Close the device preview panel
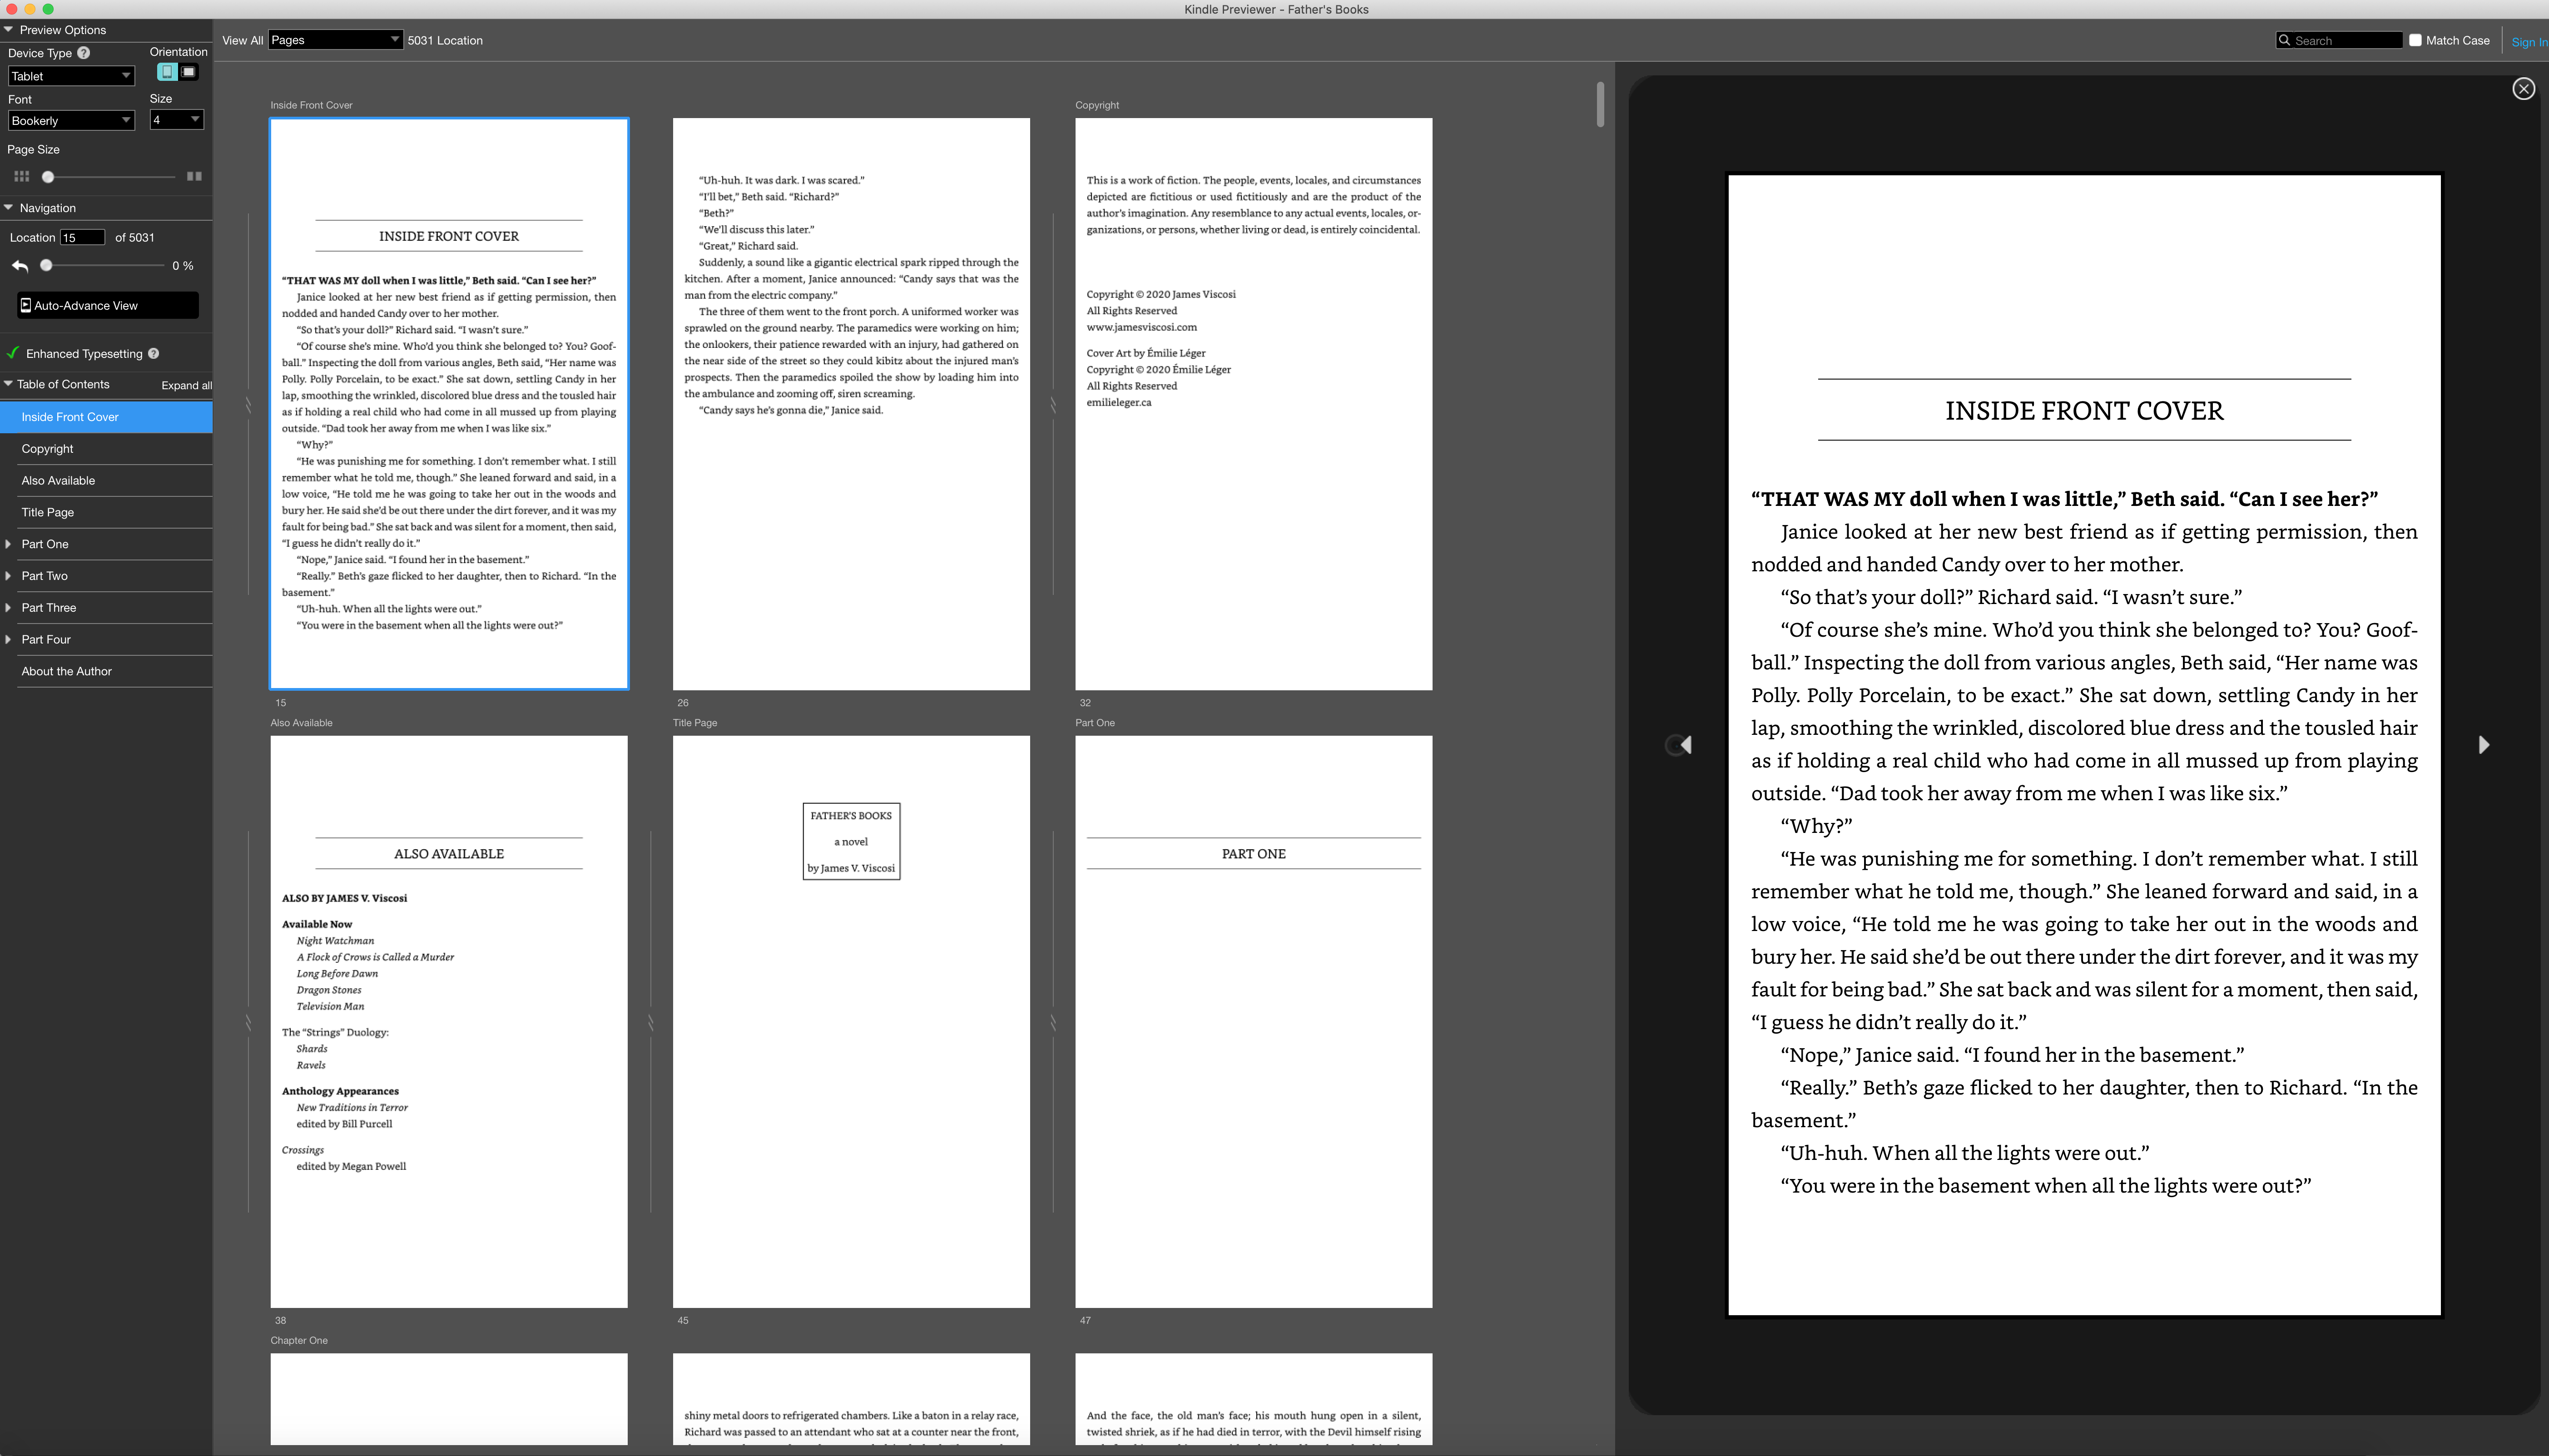Screen dimensions: 2549x1456 click(2522, 89)
